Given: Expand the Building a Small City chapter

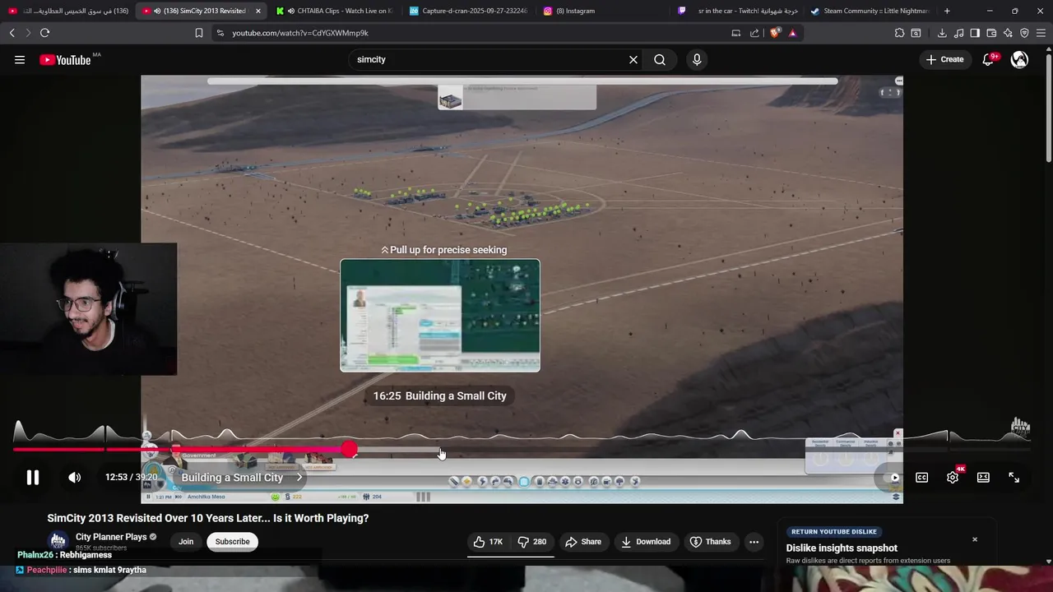Looking at the screenshot, I should (x=241, y=477).
